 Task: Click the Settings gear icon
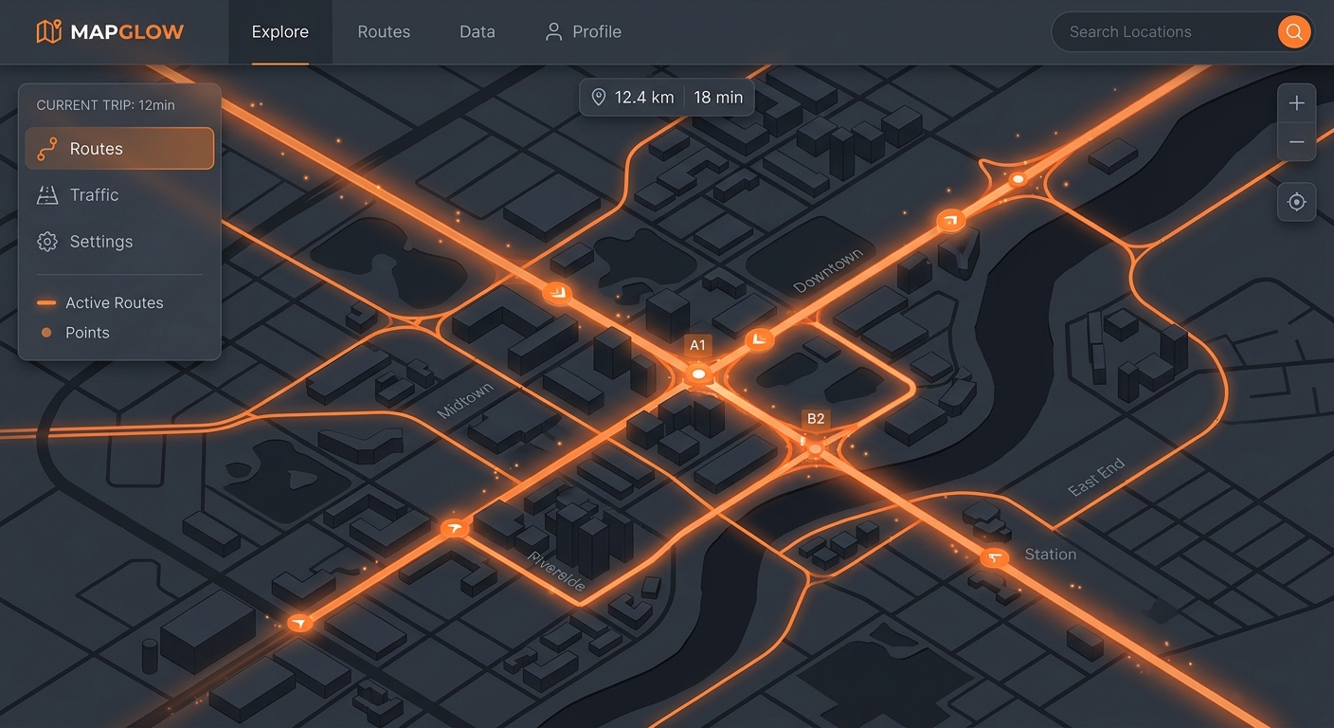pyautogui.click(x=47, y=242)
